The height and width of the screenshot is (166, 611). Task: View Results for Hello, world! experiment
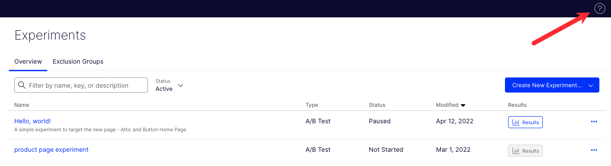pyautogui.click(x=525, y=122)
